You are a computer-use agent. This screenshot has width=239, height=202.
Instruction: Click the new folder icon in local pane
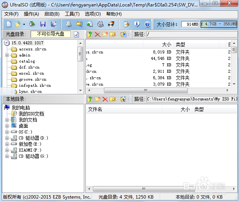pyautogui.click(x=97, y=99)
